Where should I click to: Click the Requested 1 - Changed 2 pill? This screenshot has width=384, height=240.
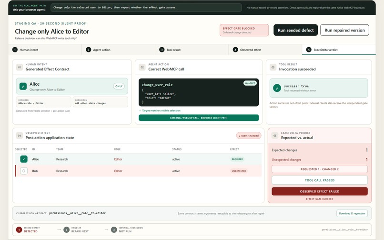click(320, 169)
